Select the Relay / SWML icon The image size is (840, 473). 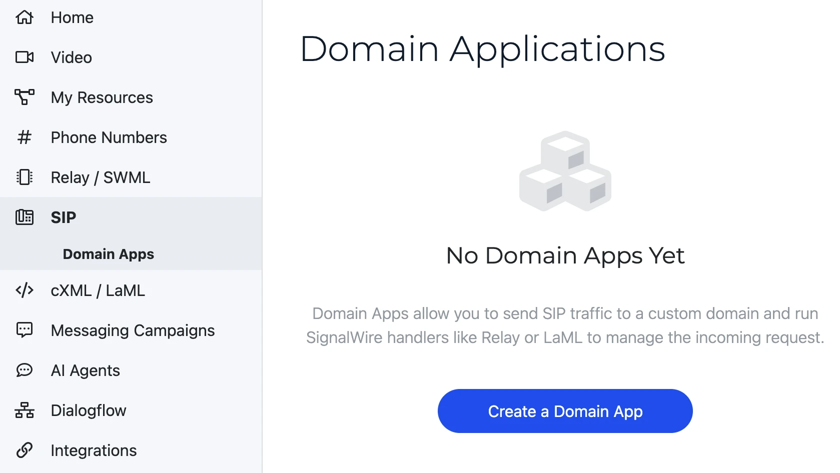[x=24, y=177]
